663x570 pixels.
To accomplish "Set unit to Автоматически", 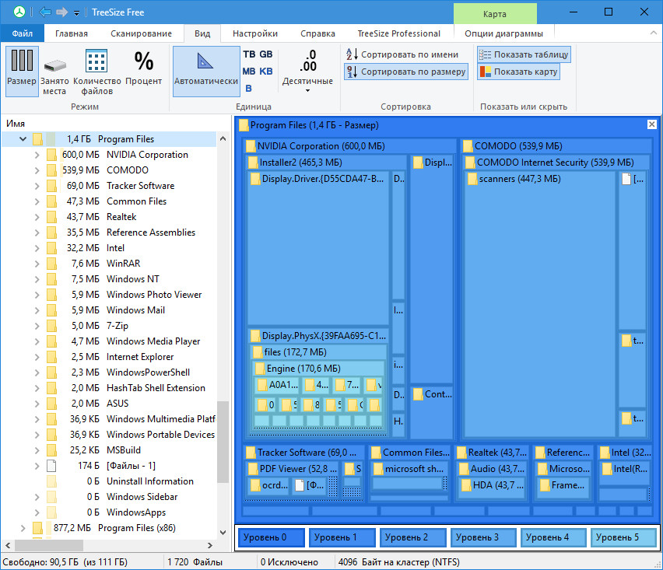I will pos(206,72).
